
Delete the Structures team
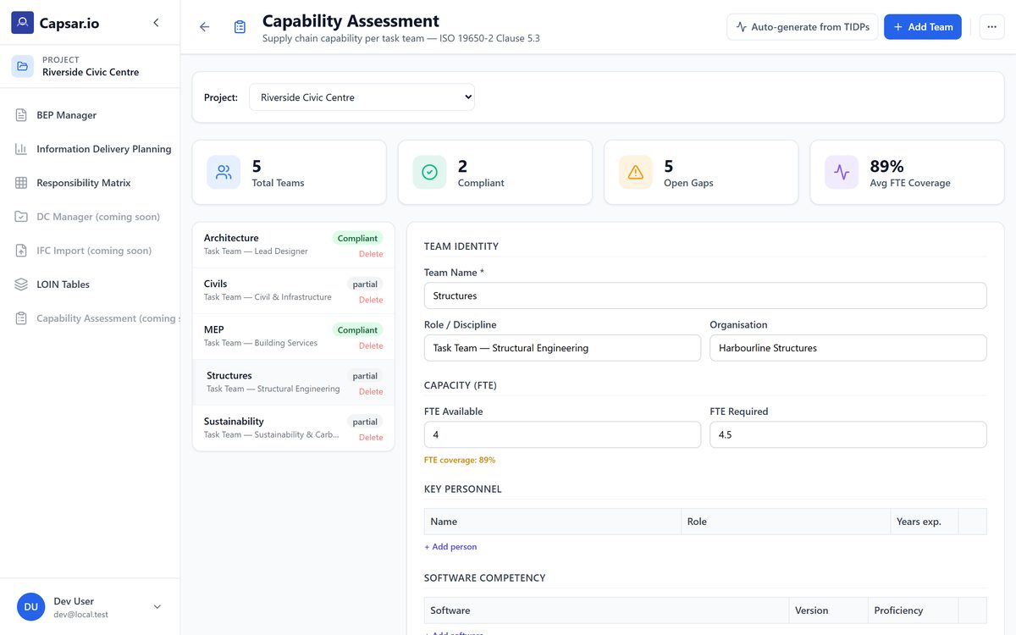(371, 391)
